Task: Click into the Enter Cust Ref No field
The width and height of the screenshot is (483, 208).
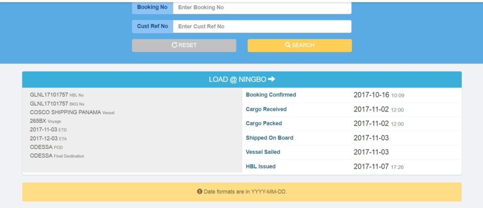Action: click(262, 26)
